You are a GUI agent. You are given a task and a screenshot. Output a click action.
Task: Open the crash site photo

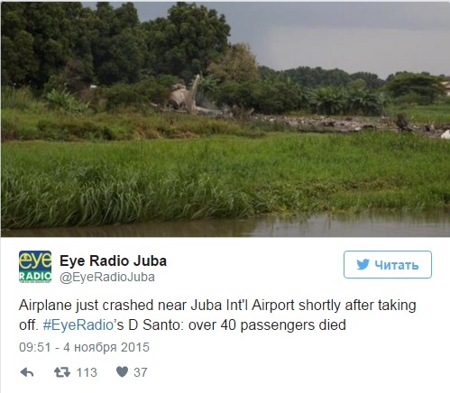225,119
